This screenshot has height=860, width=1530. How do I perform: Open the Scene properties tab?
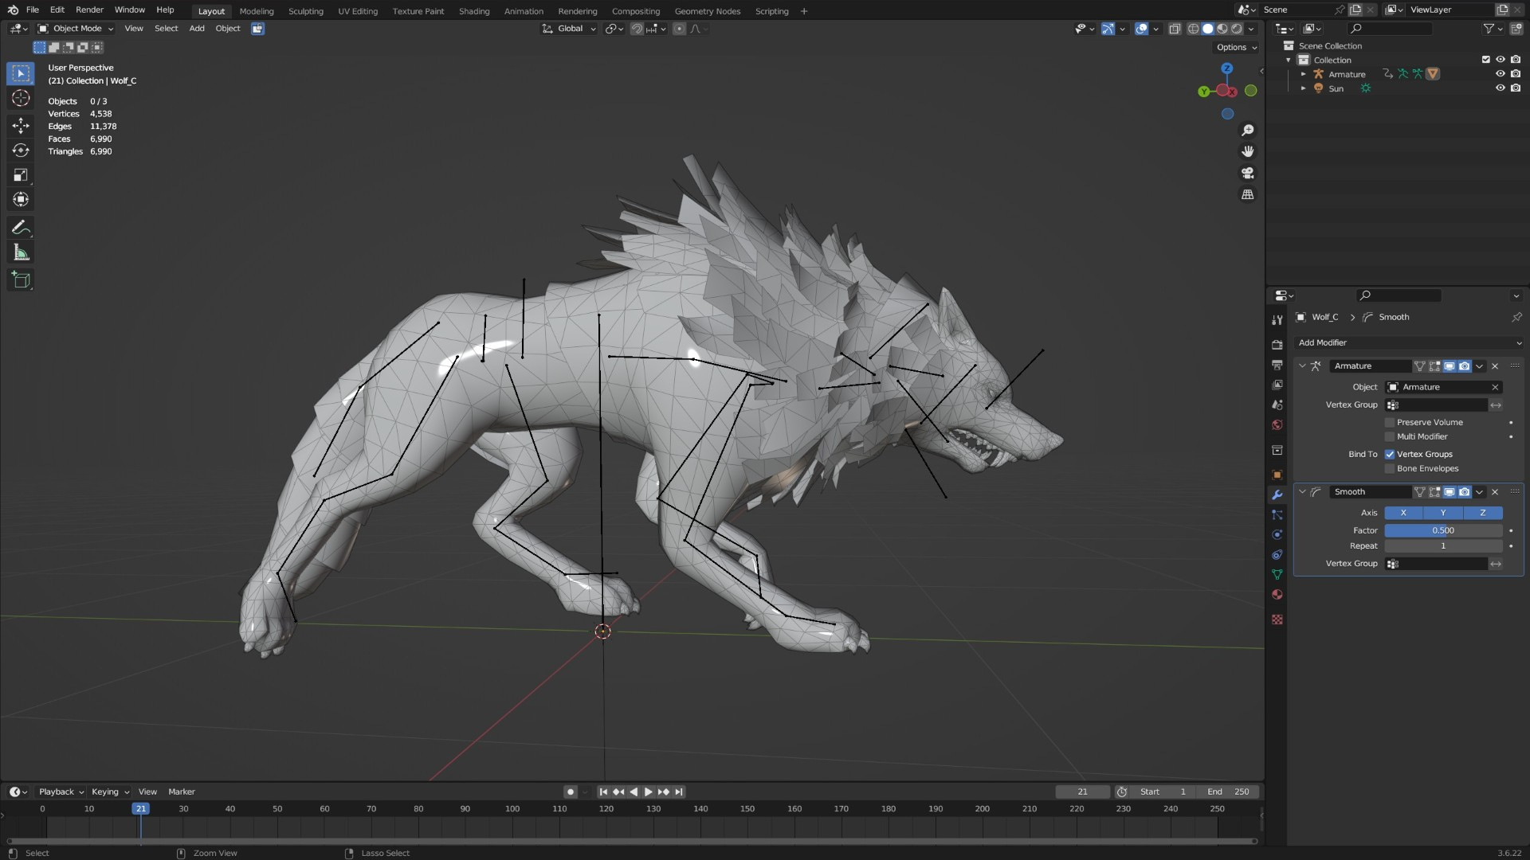click(x=1277, y=405)
